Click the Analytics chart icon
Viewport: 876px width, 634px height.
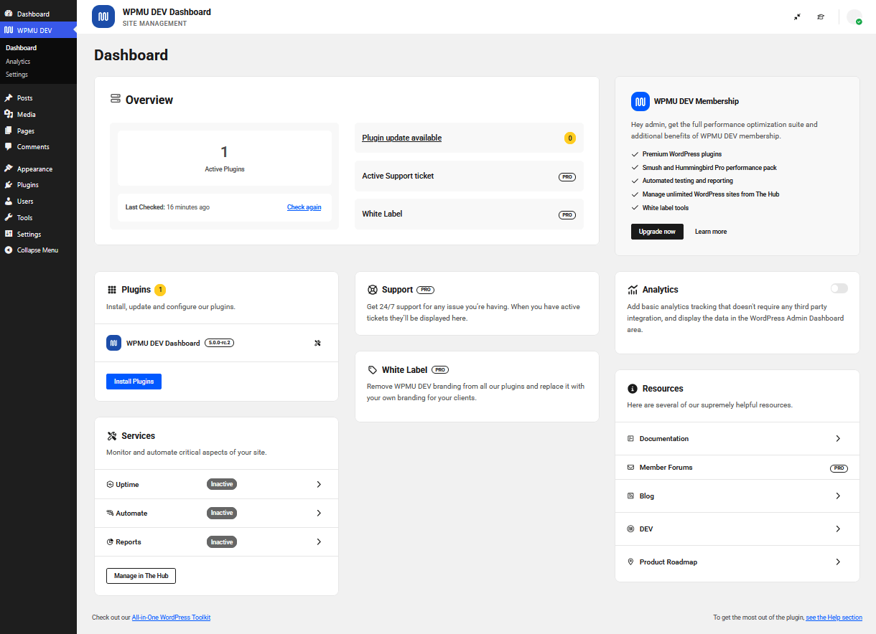[633, 290]
